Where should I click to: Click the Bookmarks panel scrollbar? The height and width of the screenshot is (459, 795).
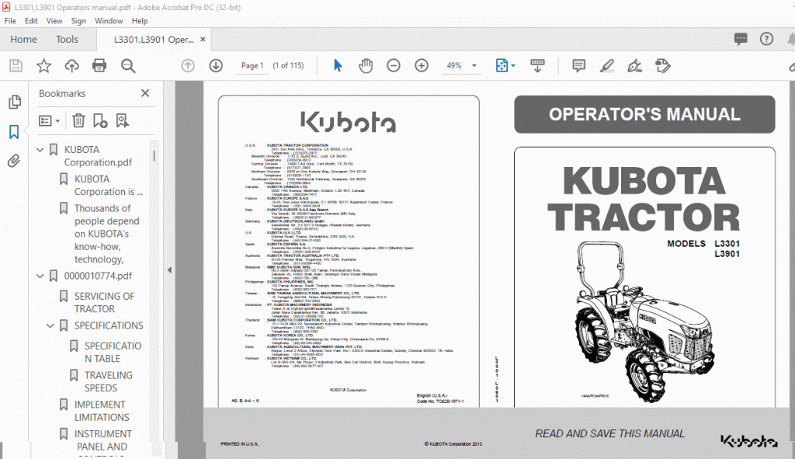click(154, 155)
